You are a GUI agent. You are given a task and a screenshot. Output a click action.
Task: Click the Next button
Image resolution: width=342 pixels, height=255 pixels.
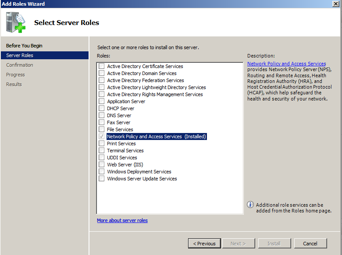[x=239, y=244]
